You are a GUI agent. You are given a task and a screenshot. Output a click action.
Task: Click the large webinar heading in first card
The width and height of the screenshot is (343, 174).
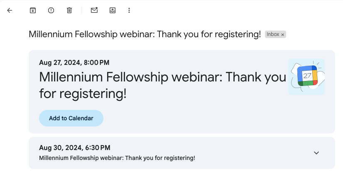tap(162, 85)
